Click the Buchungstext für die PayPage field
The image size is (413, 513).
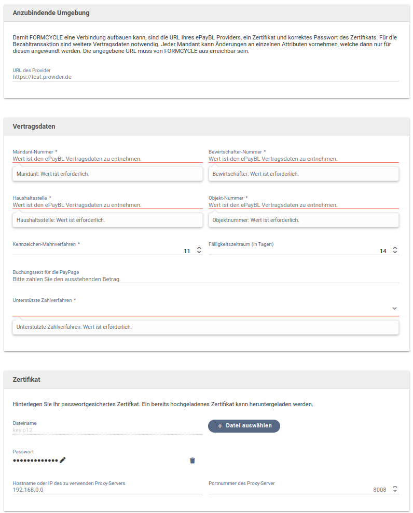pyautogui.click(x=205, y=279)
